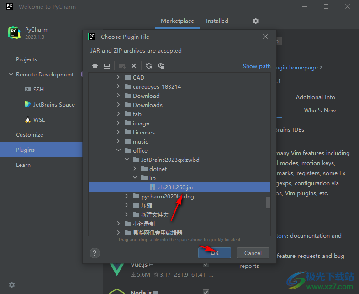Select the music folder

pyautogui.click(x=179, y=141)
